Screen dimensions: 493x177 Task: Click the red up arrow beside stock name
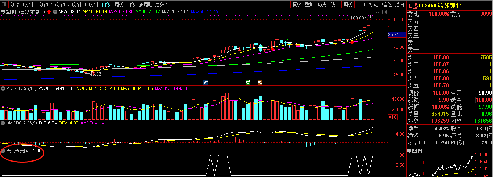(49, 12)
